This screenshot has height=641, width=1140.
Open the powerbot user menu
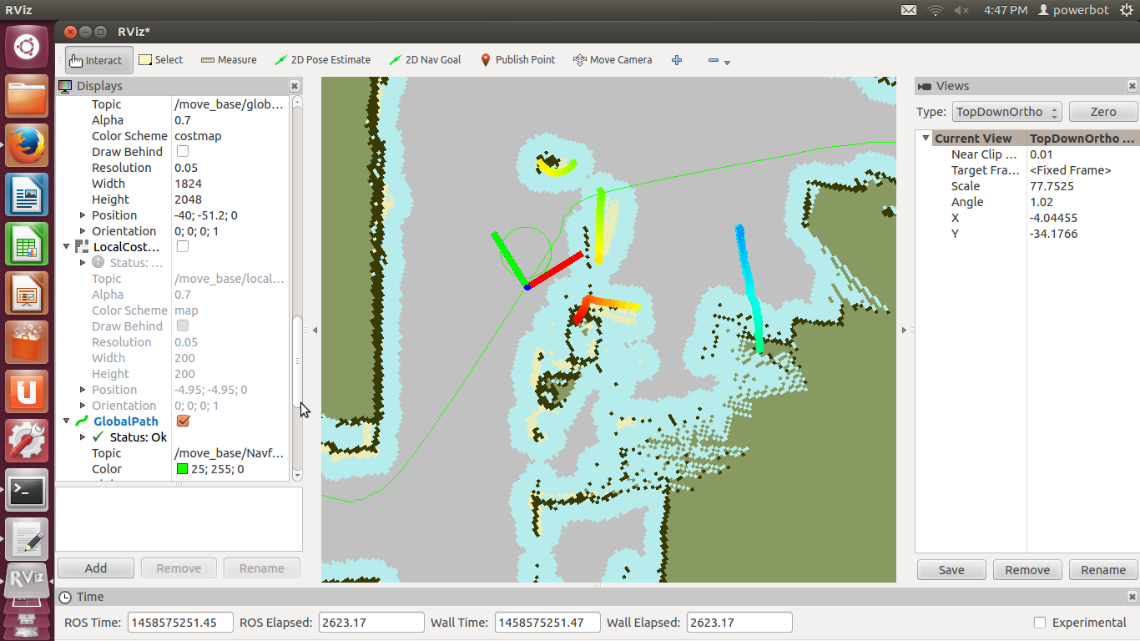coord(1073,10)
